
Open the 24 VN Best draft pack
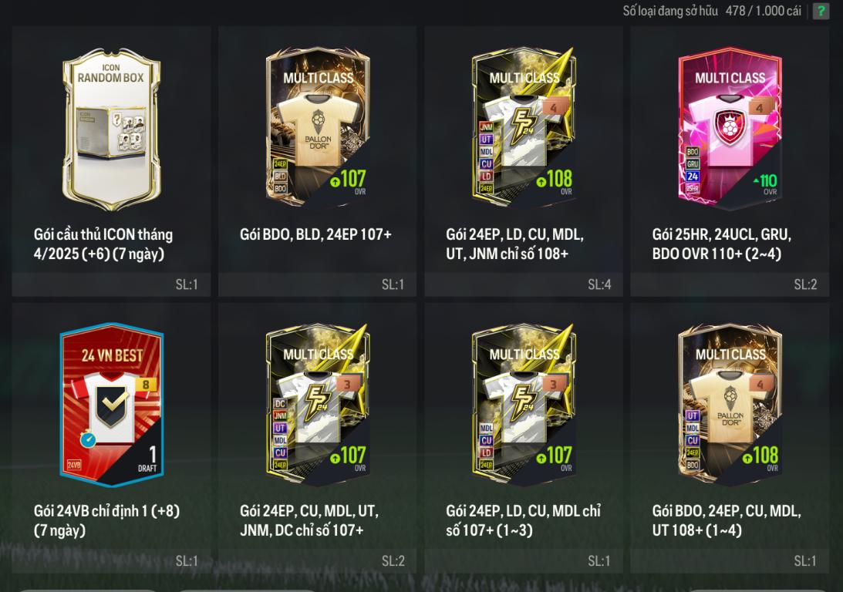point(111,405)
